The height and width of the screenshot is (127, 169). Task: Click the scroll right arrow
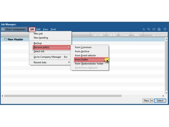tap(163, 96)
